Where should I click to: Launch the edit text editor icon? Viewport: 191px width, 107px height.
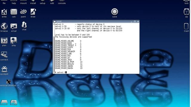pos(52,2)
